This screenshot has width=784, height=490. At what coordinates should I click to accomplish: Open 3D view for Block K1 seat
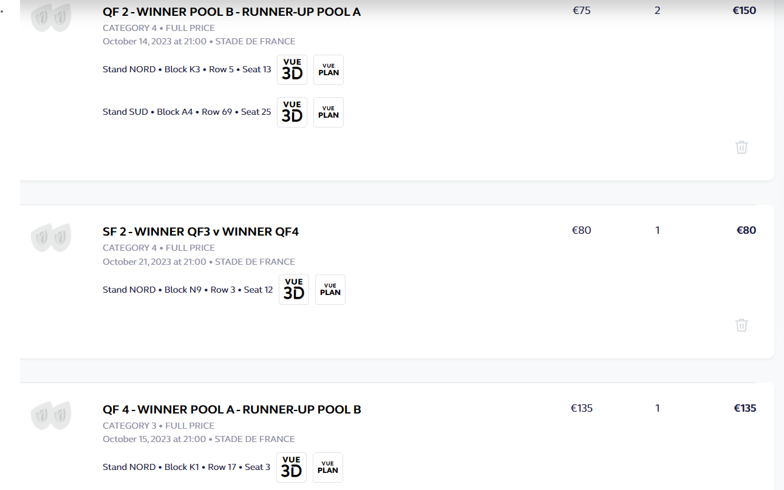click(x=291, y=468)
